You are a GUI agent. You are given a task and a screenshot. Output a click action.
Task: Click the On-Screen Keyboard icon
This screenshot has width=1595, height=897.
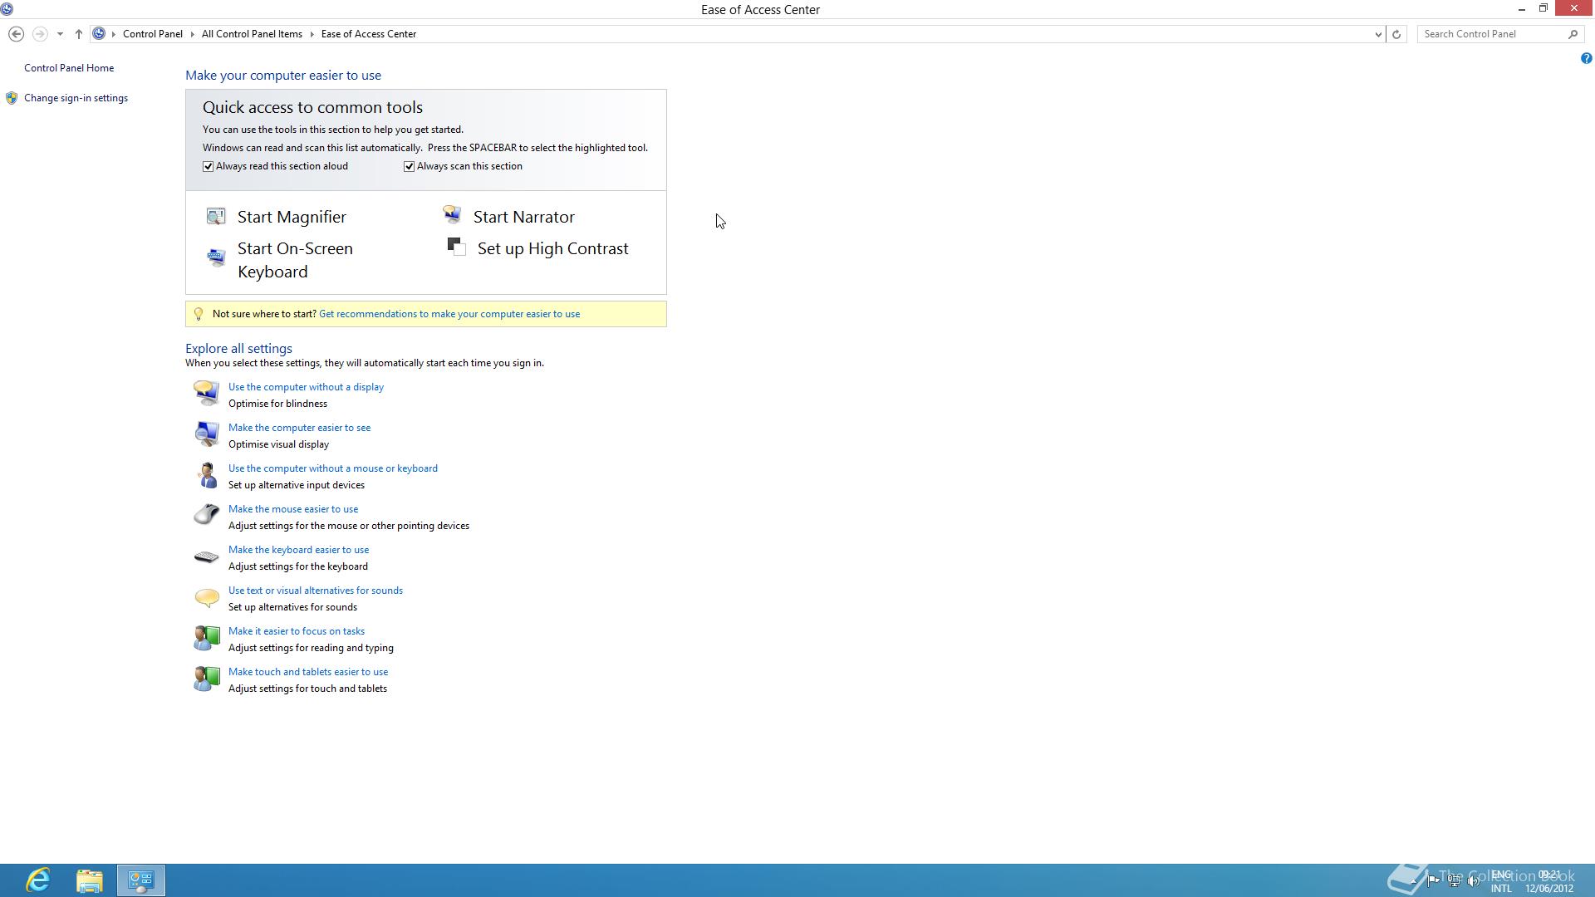(x=216, y=258)
